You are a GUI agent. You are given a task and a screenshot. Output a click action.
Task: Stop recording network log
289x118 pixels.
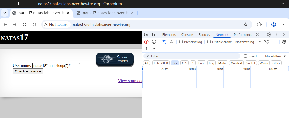coord(146,42)
